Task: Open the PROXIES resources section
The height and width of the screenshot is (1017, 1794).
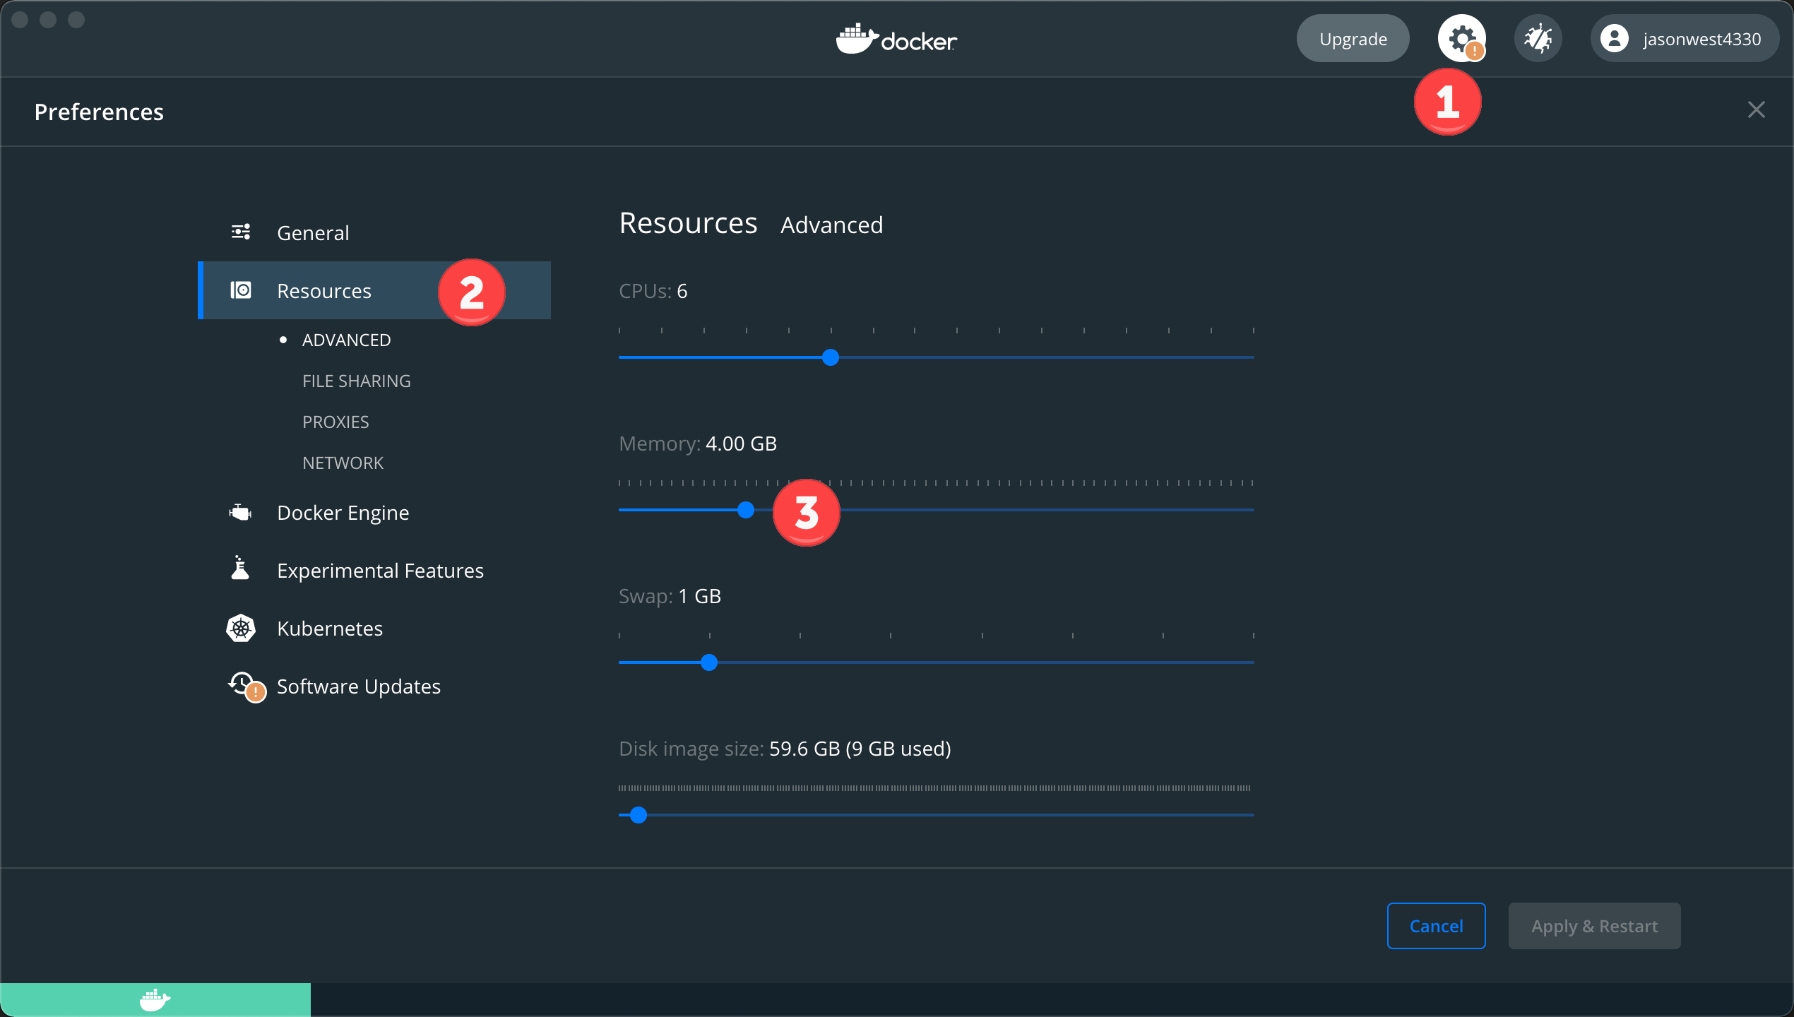Action: (335, 421)
